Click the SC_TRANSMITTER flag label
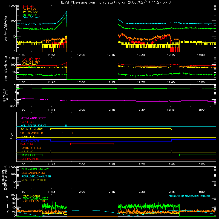 pos(32,133)
